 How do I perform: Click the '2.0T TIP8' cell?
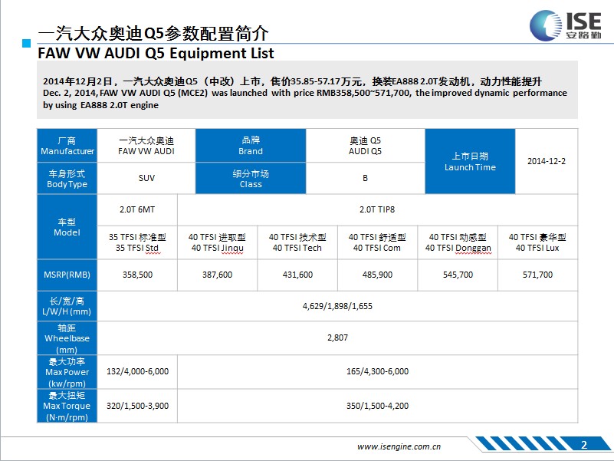click(377, 209)
